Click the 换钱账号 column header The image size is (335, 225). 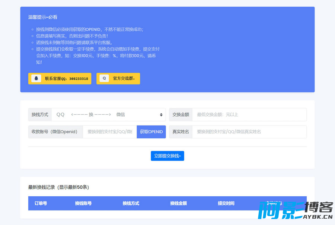(x=83, y=203)
